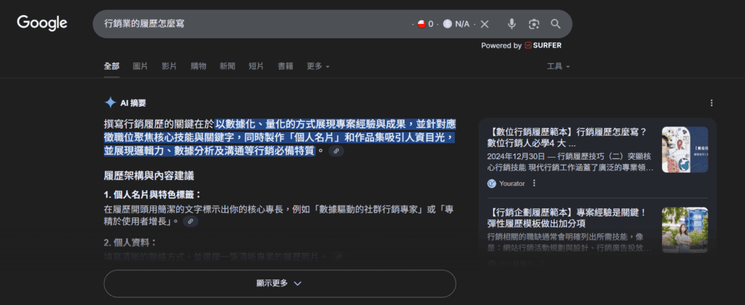The height and width of the screenshot is (305, 745).
Task: Click the 1. 個人名片與特色標籤 heading
Action: coord(153,195)
